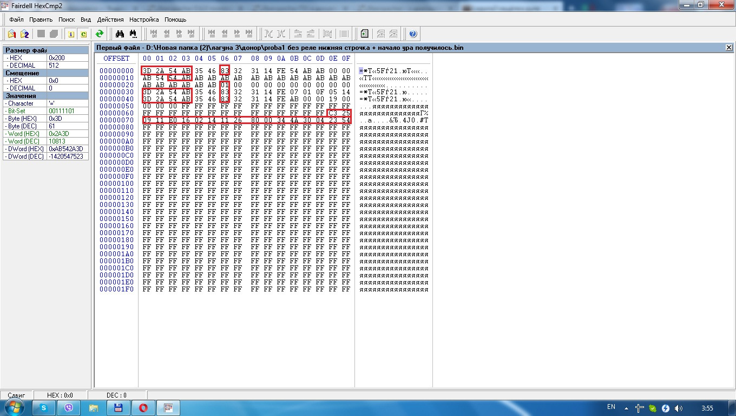This screenshot has width=736, height=416.
Task: Click the document report icon in toolbar
Action: pos(365,34)
